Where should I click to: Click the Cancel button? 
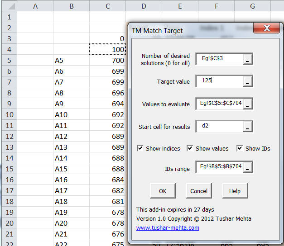tap(199, 191)
